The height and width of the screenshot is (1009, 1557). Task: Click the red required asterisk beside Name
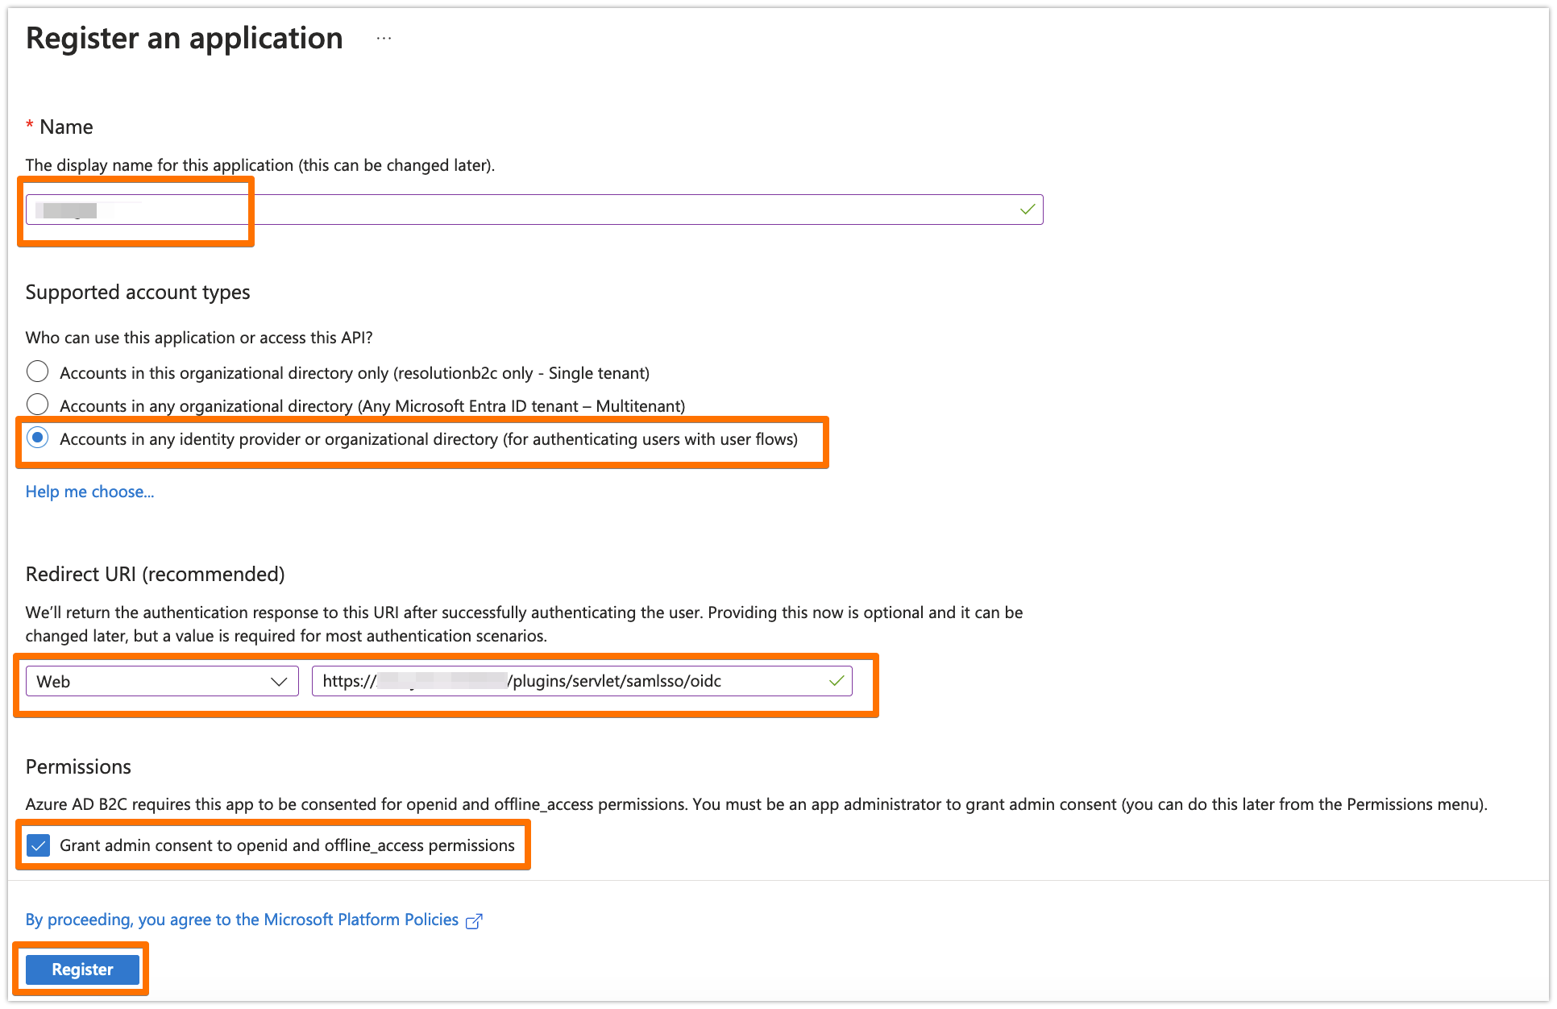[30, 127]
